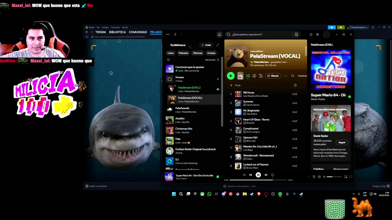Go back with Spotify left arrow
Image resolution: width=392 pixels, height=220 pixels.
(x=175, y=35)
